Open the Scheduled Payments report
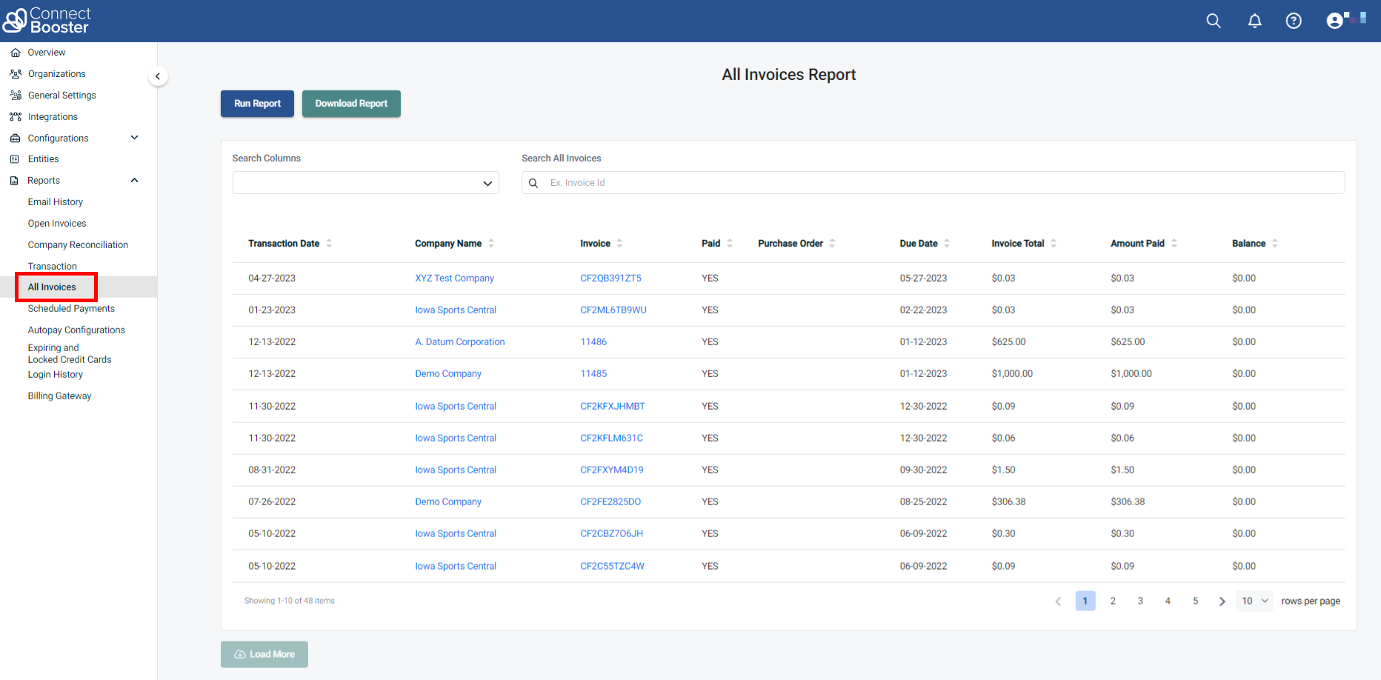This screenshot has width=1381, height=680. [70, 308]
